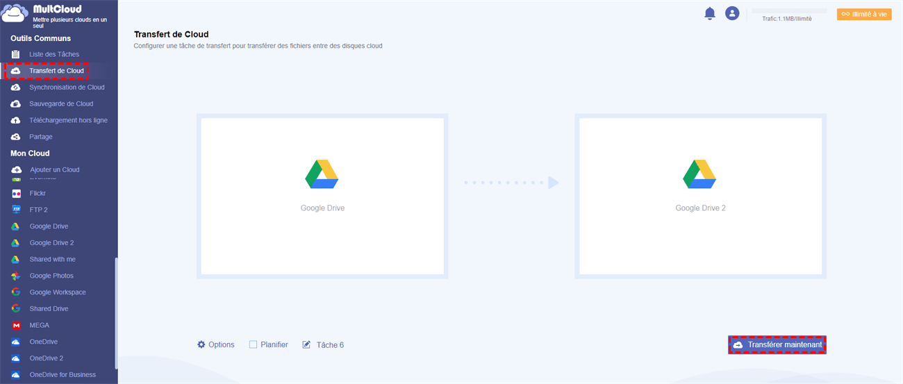
Task: Click the Partage cloud icon
Action: click(15, 137)
